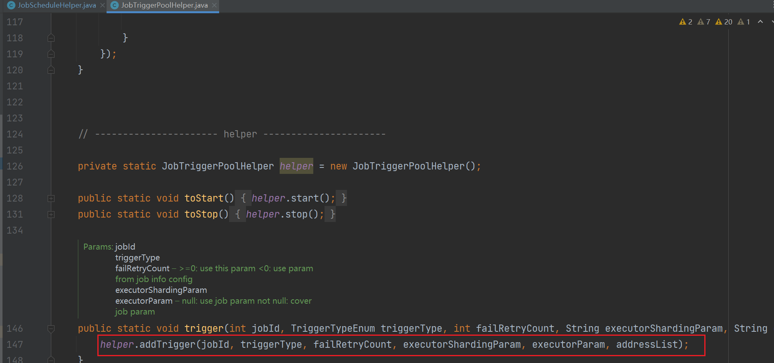Click line number 126 in the gutter

coord(15,166)
